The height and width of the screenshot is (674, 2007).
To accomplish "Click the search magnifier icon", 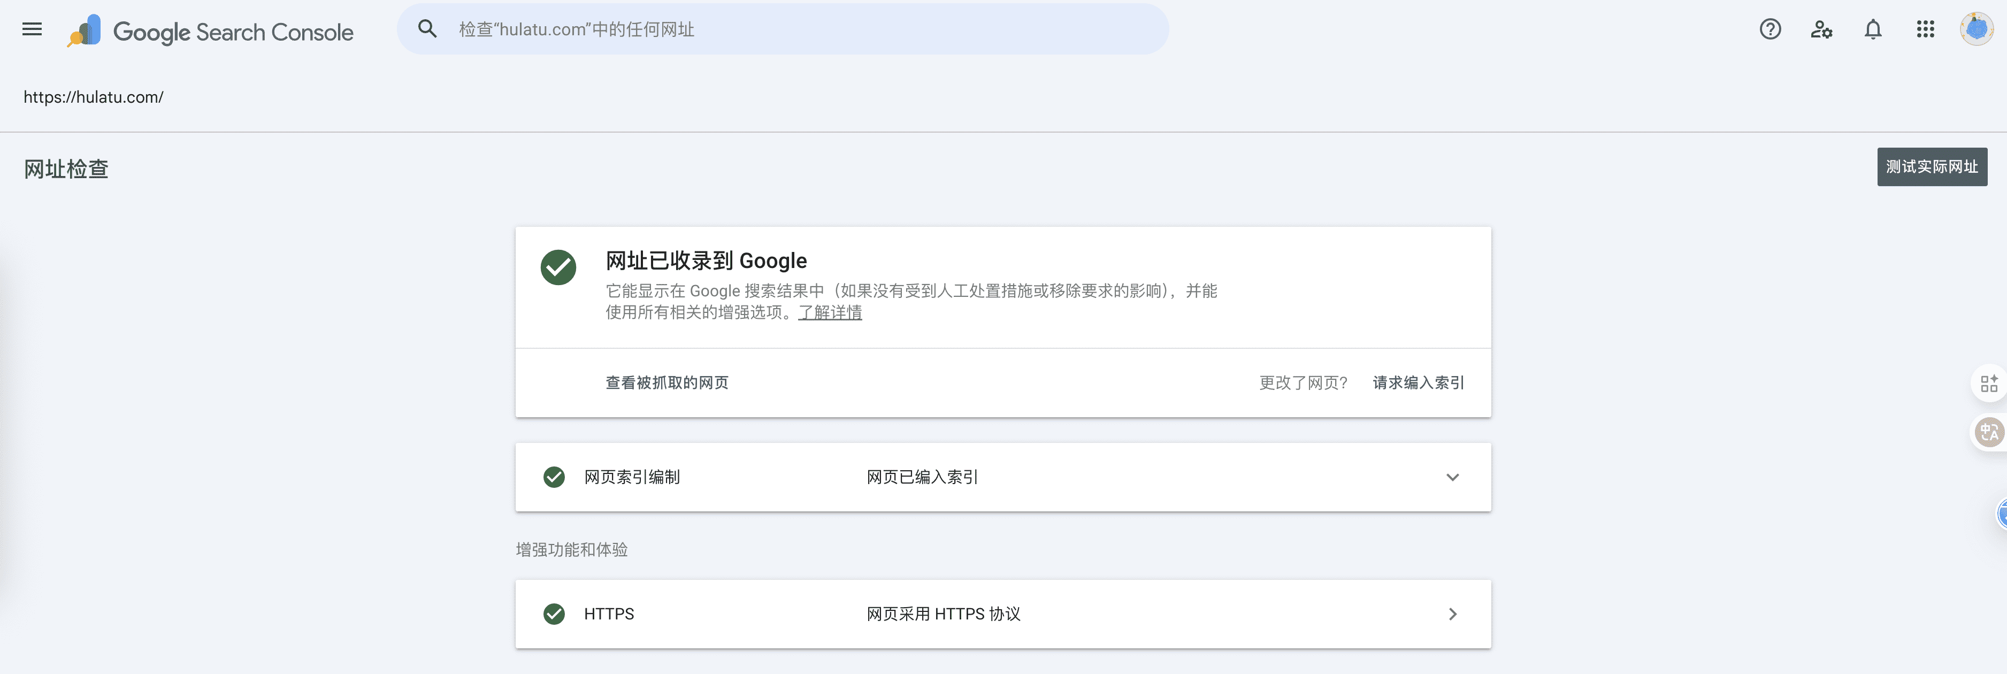I will coord(427,29).
